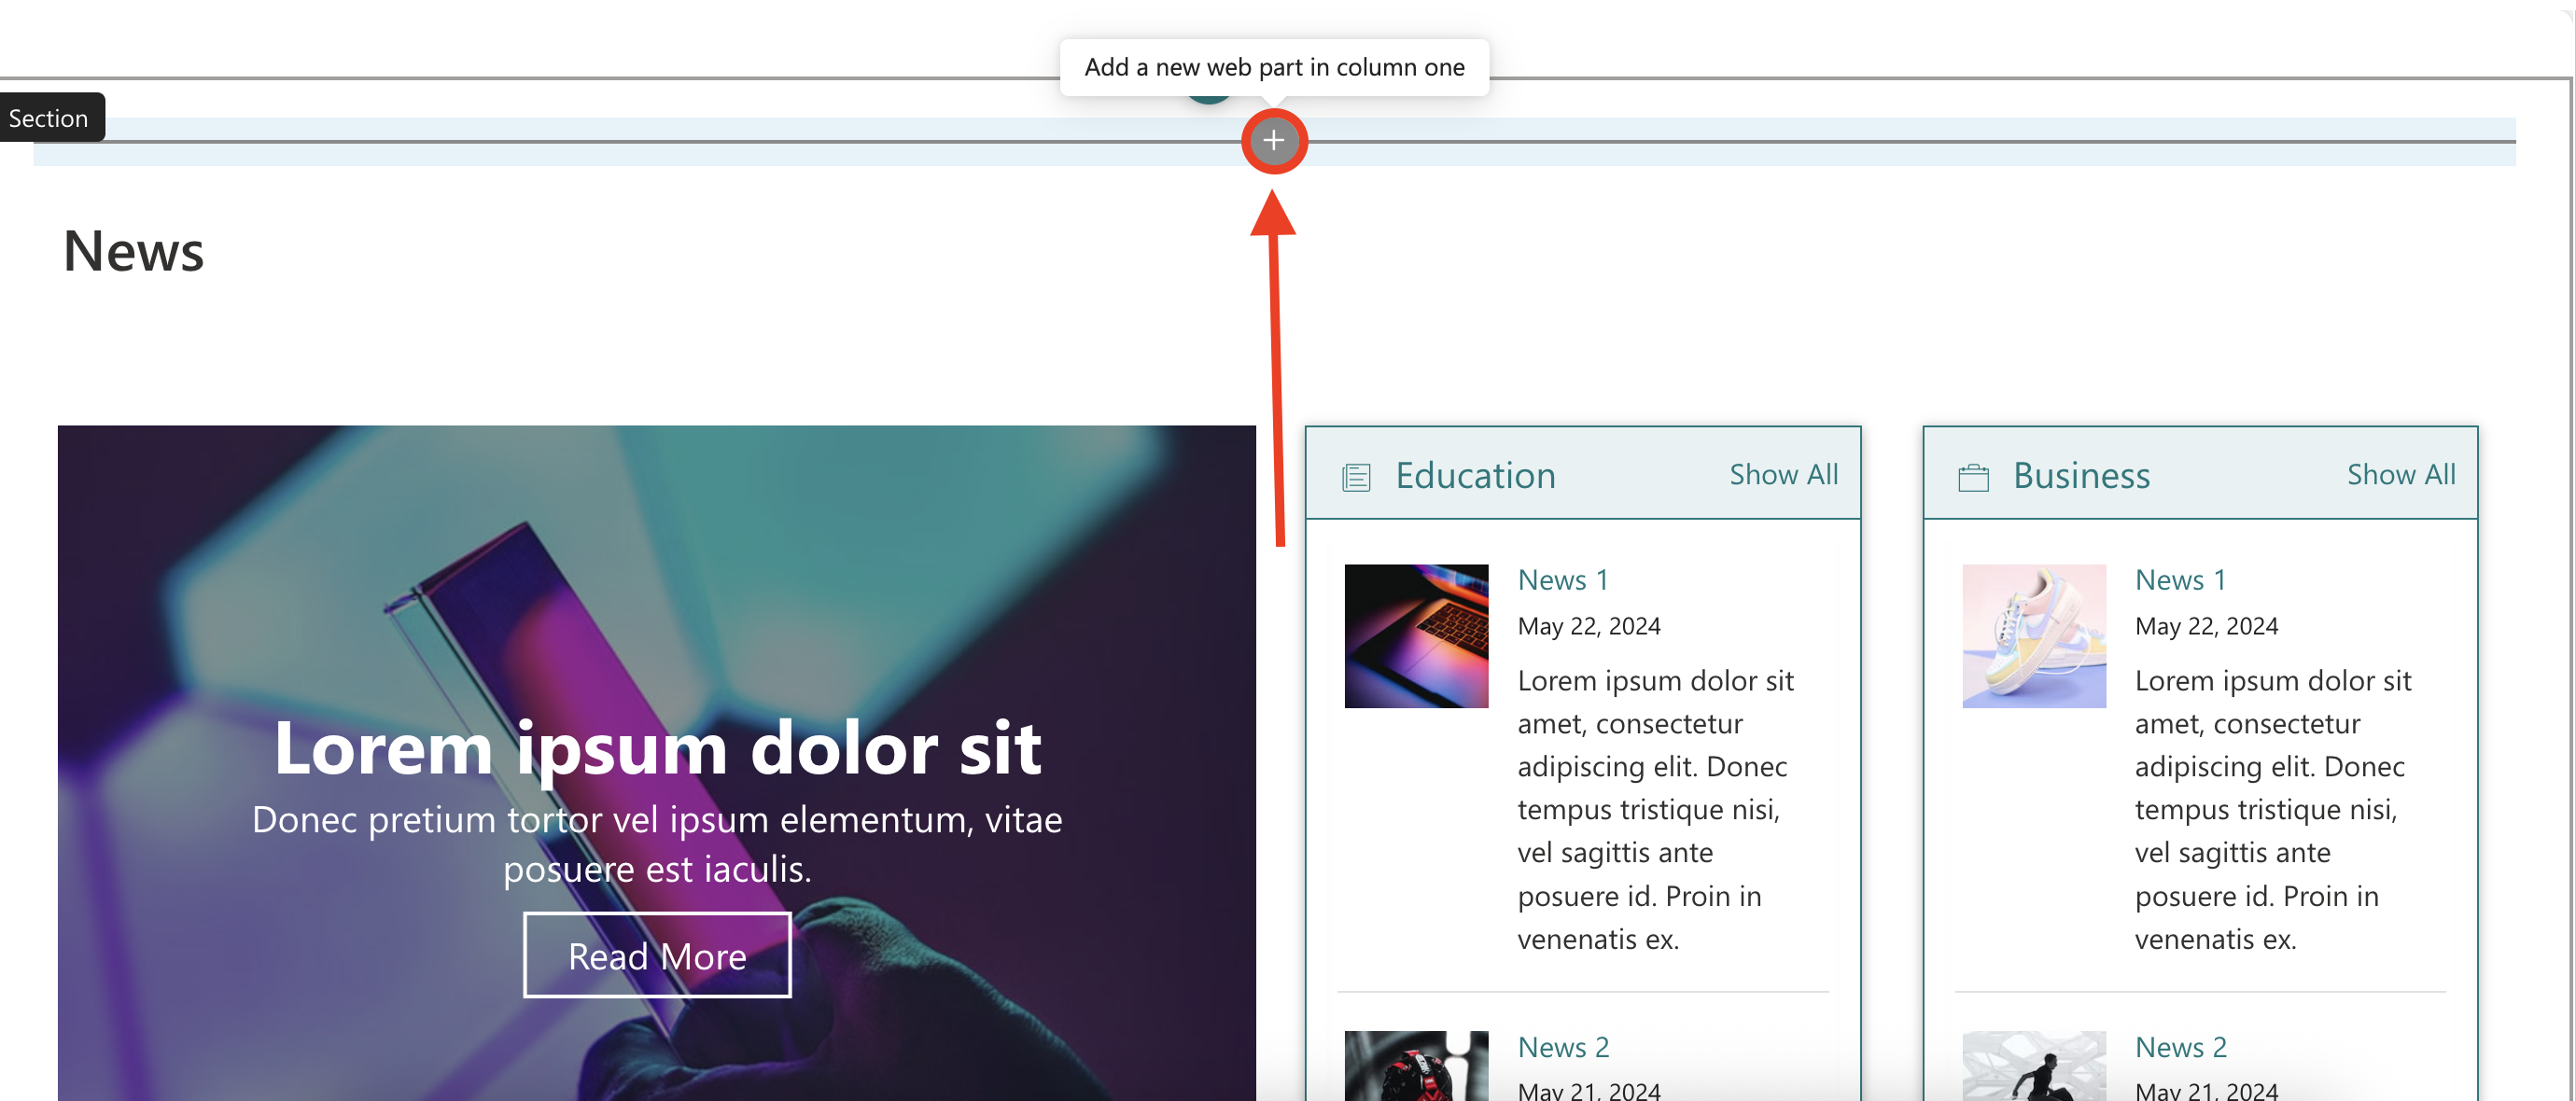The width and height of the screenshot is (2576, 1101).
Task: Open Education News 2 title link
Action: click(x=1562, y=1047)
